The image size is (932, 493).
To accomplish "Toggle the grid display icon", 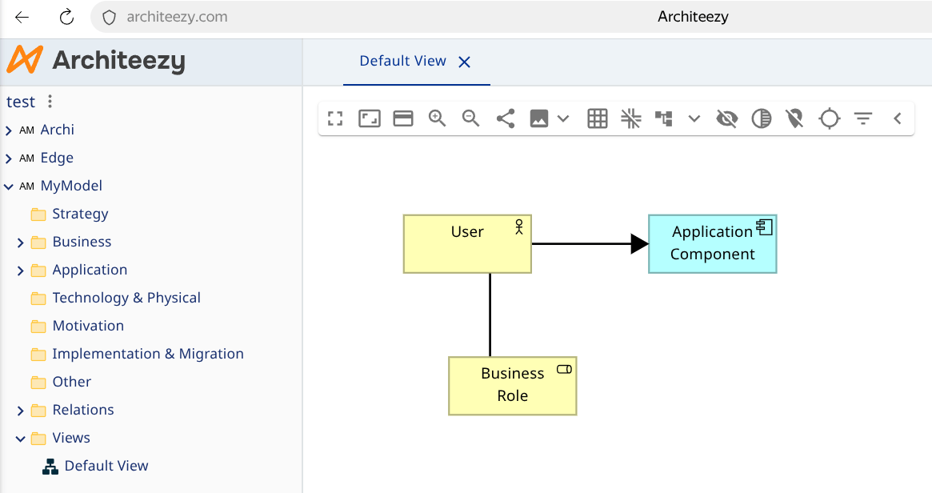I will pyautogui.click(x=598, y=118).
